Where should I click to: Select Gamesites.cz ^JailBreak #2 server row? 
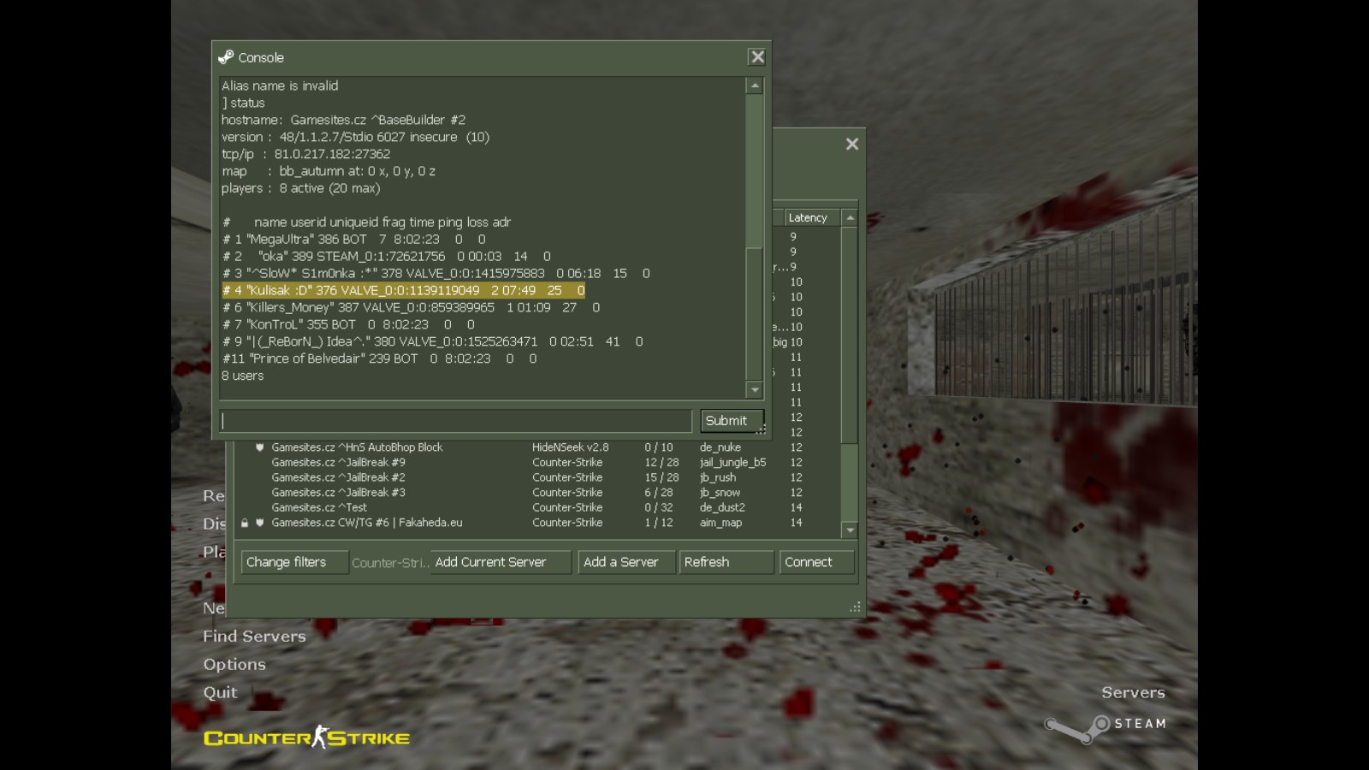point(539,477)
